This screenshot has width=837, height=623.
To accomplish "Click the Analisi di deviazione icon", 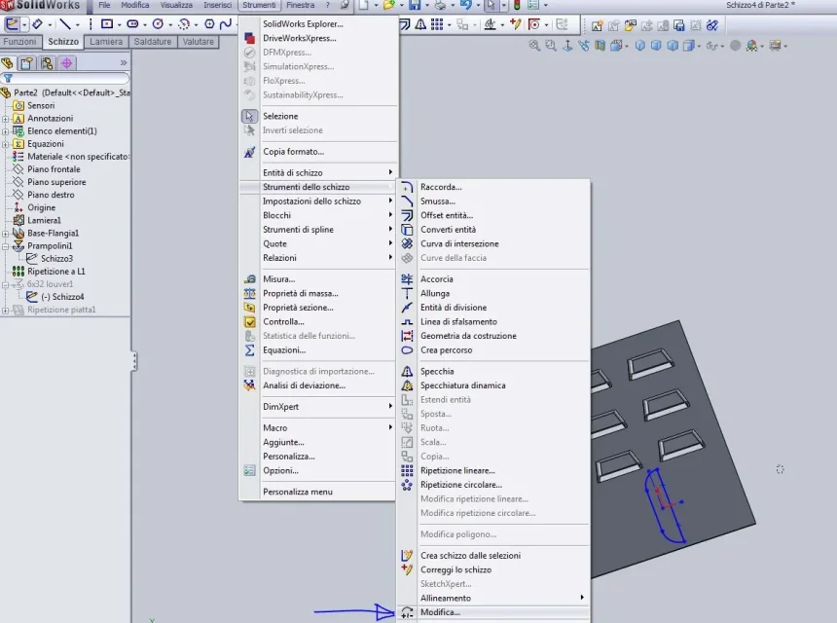I will click(x=249, y=385).
